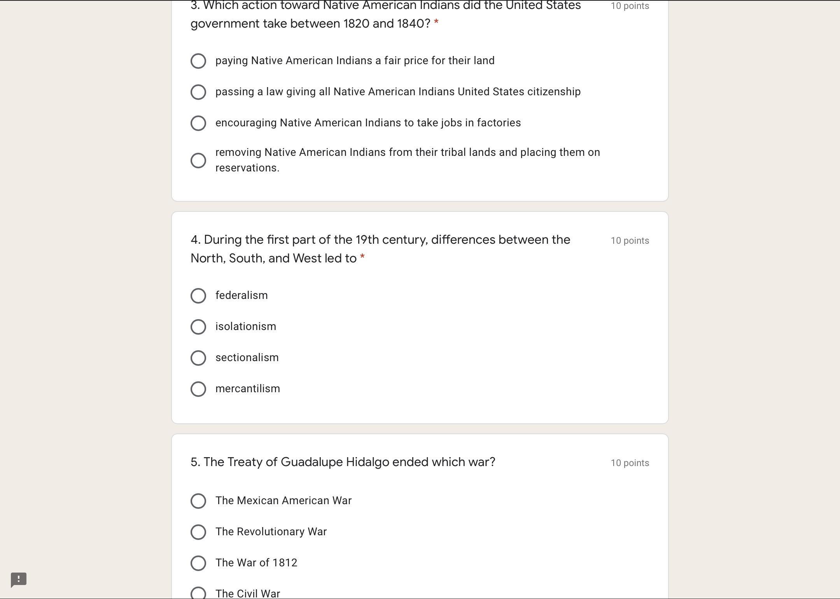
Task: Click question 5's '10 points' label
Action: click(630, 463)
